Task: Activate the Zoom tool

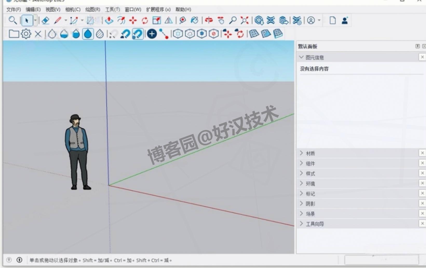Action: point(233,20)
